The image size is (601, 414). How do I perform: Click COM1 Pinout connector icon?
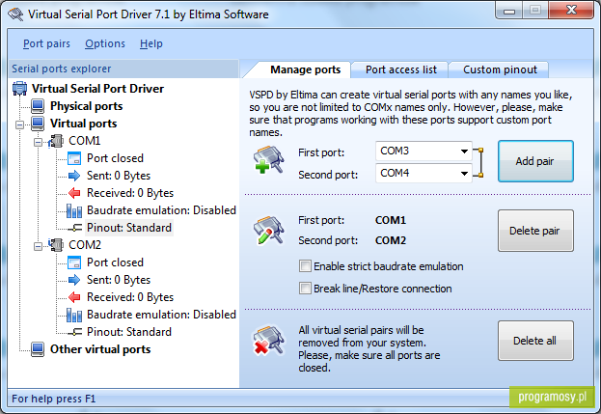(74, 228)
